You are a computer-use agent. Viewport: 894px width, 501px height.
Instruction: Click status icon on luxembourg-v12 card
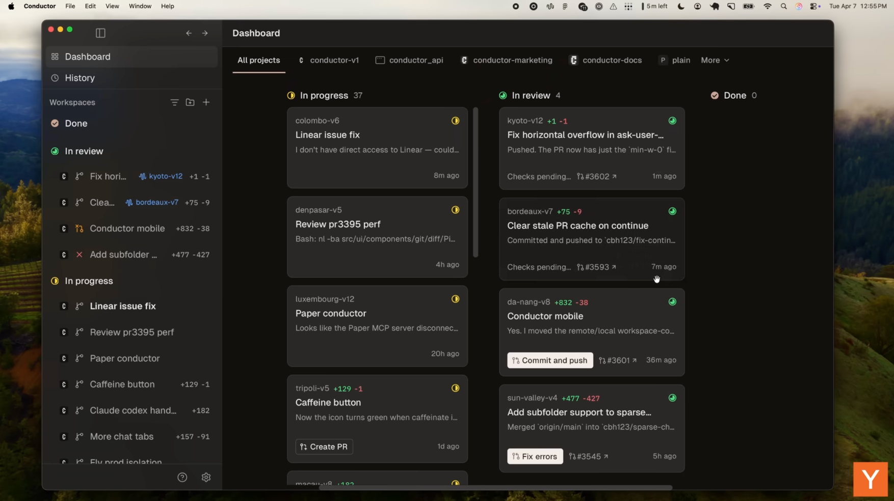click(455, 299)
